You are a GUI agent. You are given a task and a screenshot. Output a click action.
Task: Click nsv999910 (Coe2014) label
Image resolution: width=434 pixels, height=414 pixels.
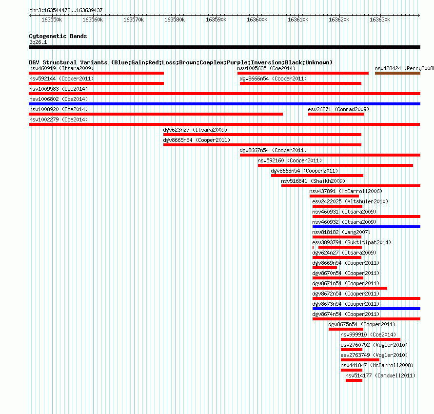[x=368, y=335]
